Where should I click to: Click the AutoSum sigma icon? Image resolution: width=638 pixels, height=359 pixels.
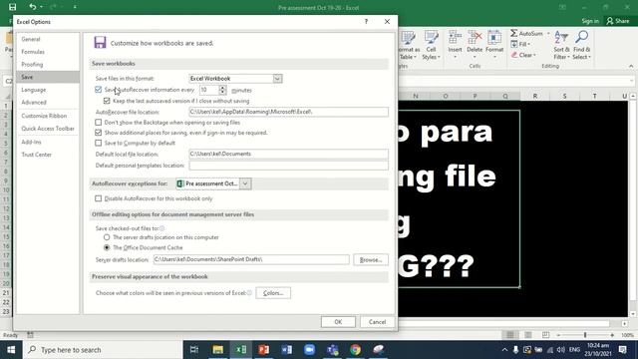pos(514,33)
